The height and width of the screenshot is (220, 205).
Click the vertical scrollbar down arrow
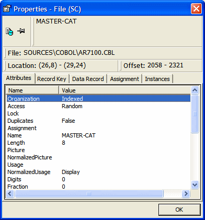pyautogui.click(x=195, y=184)
